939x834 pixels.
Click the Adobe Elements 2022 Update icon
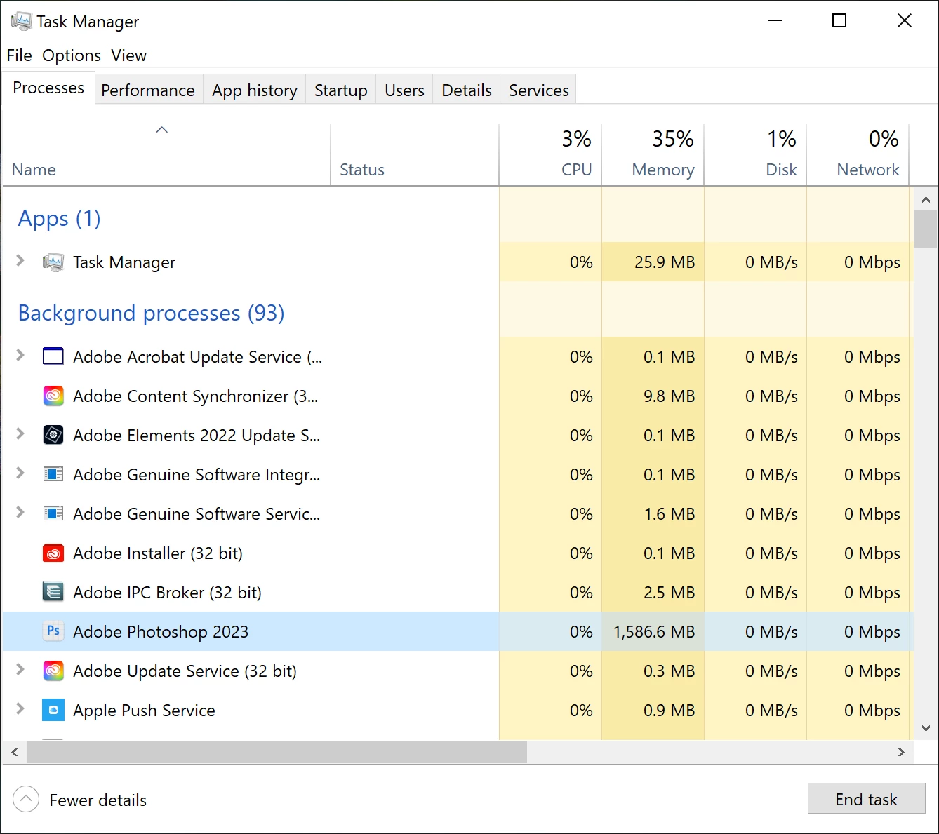click(x=53, y=436)
